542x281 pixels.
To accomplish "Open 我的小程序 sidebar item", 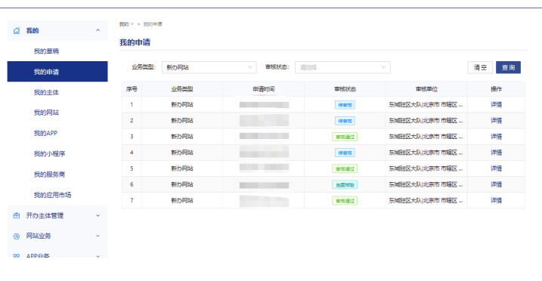I will click(x=49, y=153).
